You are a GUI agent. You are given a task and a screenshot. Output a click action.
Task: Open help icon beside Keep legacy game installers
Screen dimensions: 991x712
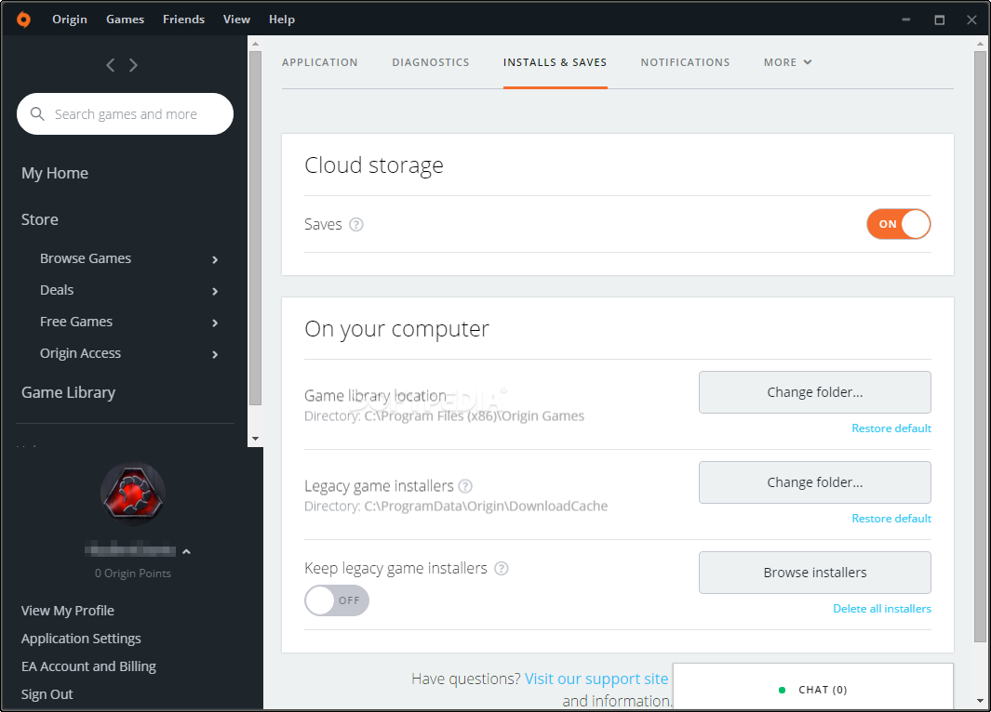tap(502, 569)
